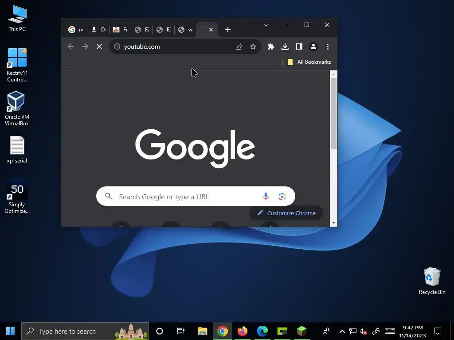Start voice search with microphone icon
This screenshot has width=454, height=340.
point(266,196)
